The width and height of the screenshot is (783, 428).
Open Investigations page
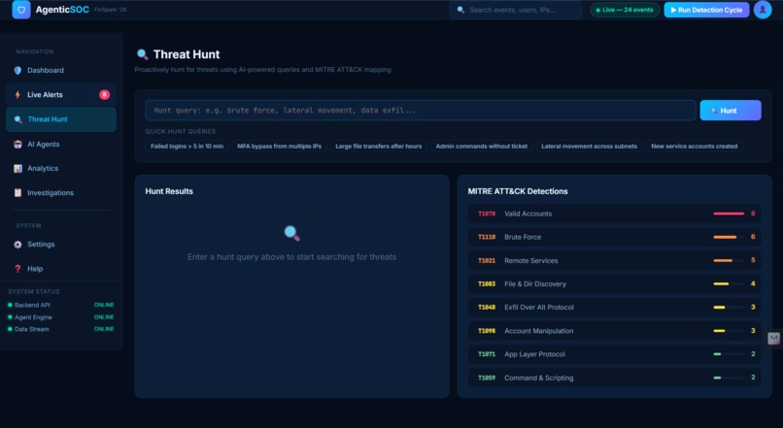click(x=61, y=192)
